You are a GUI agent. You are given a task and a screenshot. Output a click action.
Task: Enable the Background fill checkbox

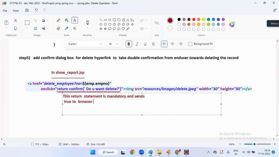pos(190,44)
